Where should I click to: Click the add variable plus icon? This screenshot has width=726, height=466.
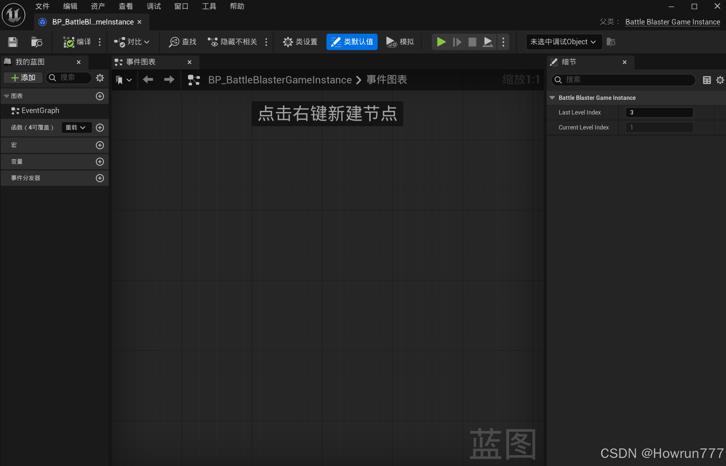pos(100,162)
